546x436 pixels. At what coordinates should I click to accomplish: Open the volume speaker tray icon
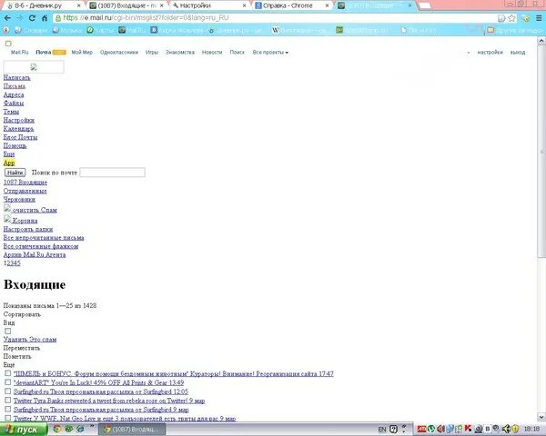point(440,429)
